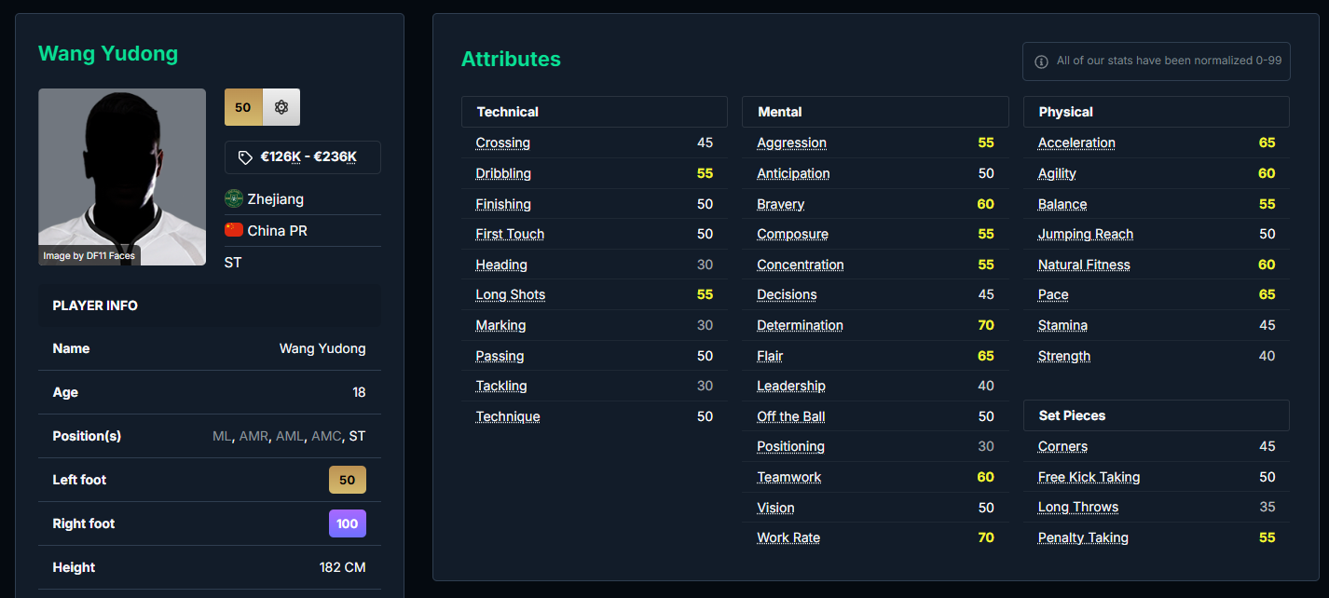Open the Penalty Taking attribute

coord(1083,537)
